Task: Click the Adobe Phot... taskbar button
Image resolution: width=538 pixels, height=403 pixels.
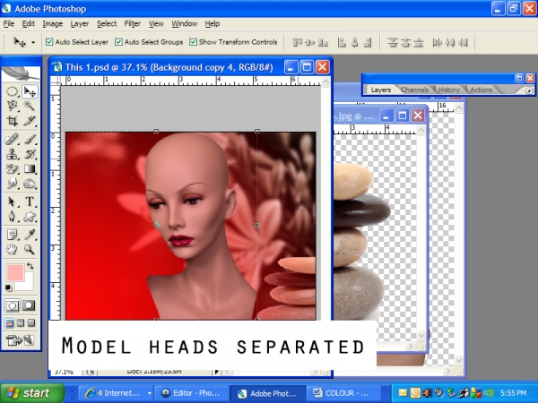Action: point(267,393)
